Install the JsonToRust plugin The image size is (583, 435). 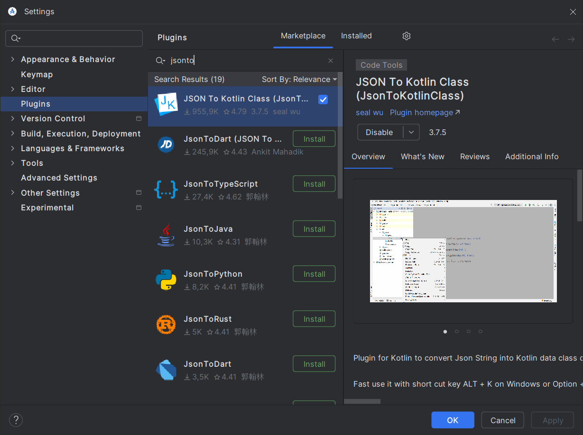(x=314, y=319)
